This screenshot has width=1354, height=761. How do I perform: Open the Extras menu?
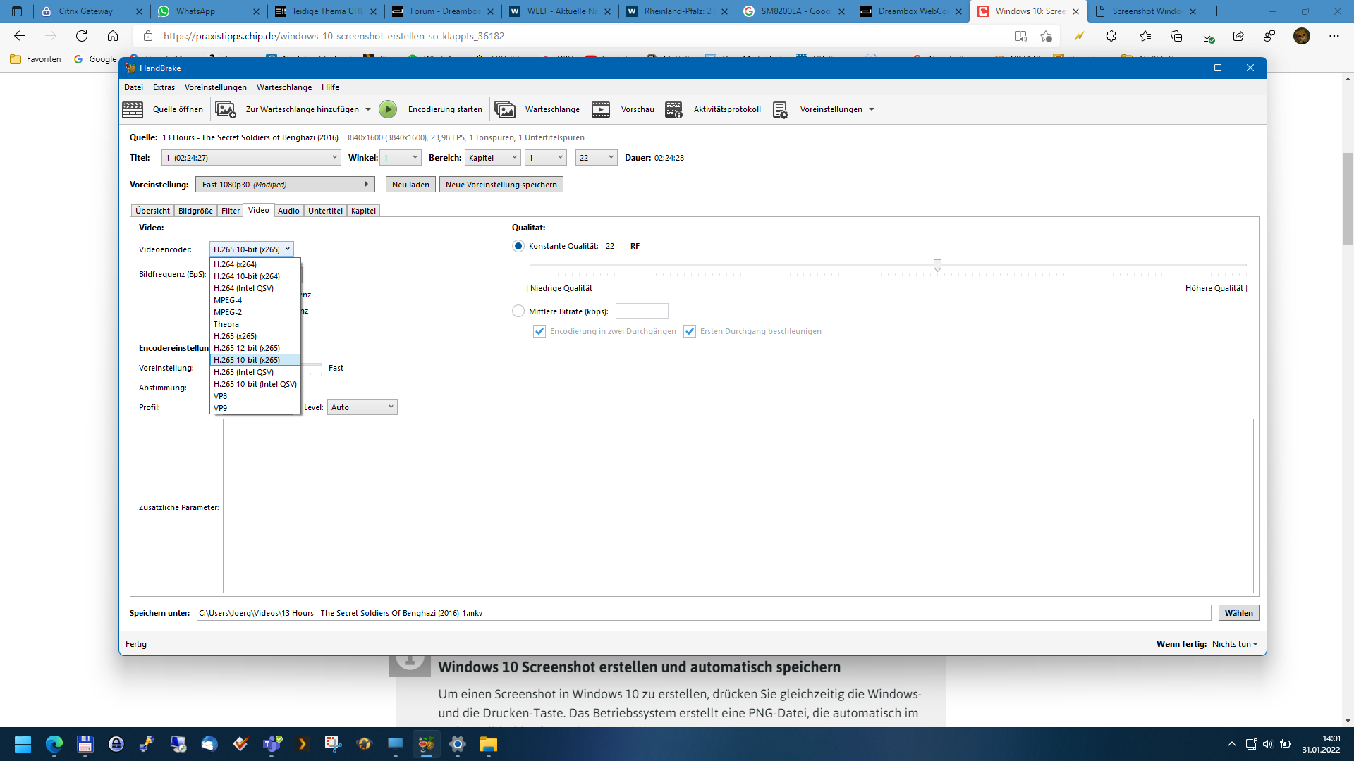point(164,87)
